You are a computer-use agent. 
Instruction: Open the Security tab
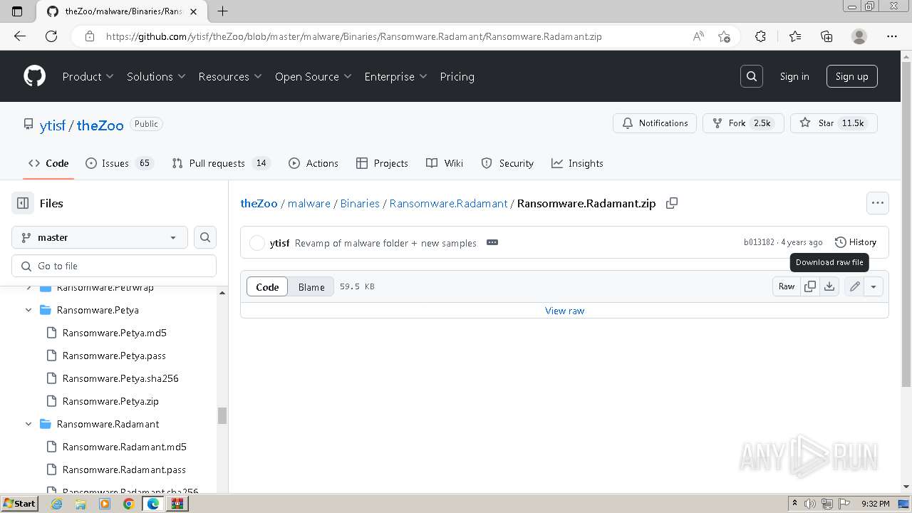pyautogui.click(x=507, y=163)
